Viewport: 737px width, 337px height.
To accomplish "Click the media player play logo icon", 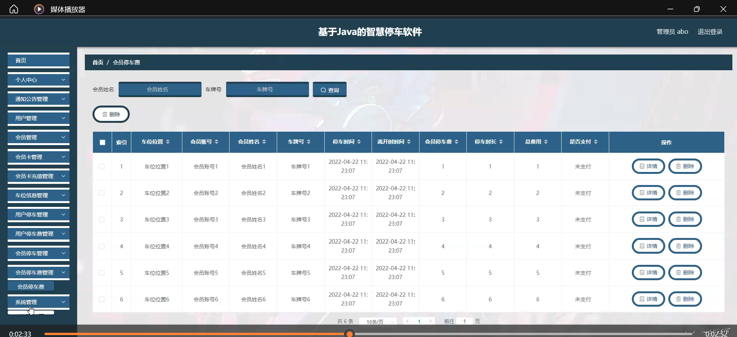I will coord(39,9).
